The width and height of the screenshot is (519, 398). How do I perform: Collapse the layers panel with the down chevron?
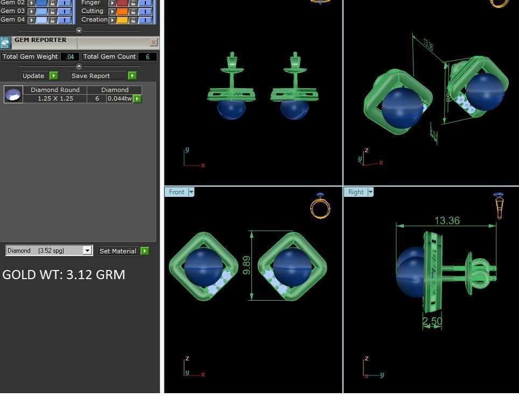click(x=79, y=31)
